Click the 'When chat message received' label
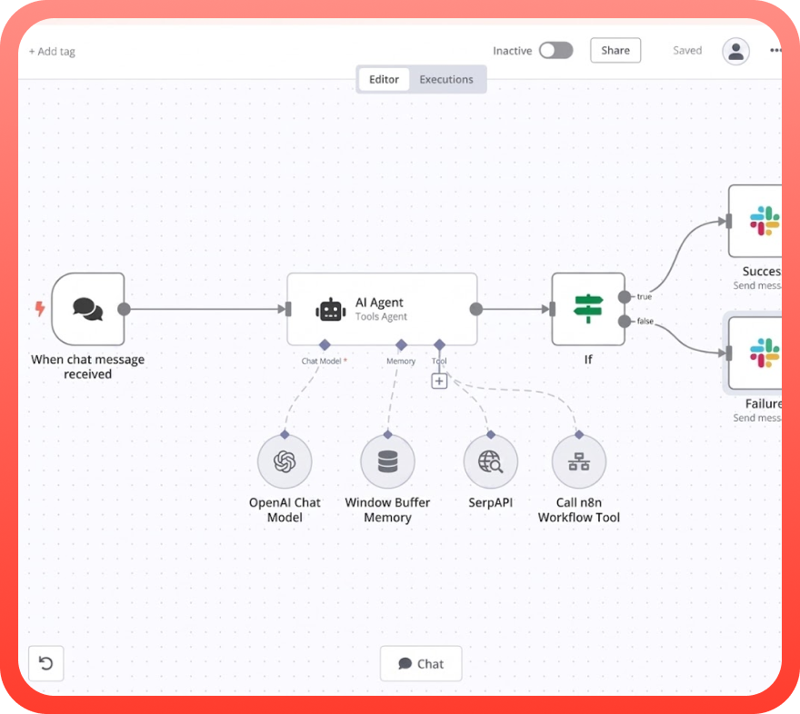This screenshot has height=714, width=800. (88, 366)
